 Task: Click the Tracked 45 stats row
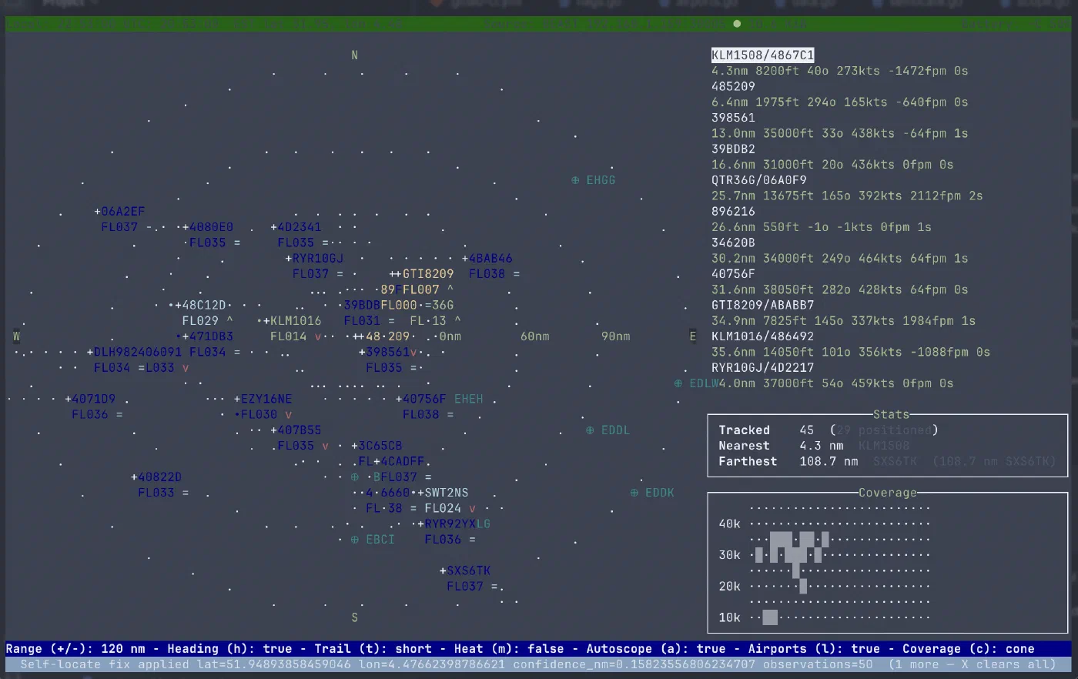pyautogui.click(x=829, y=430)
